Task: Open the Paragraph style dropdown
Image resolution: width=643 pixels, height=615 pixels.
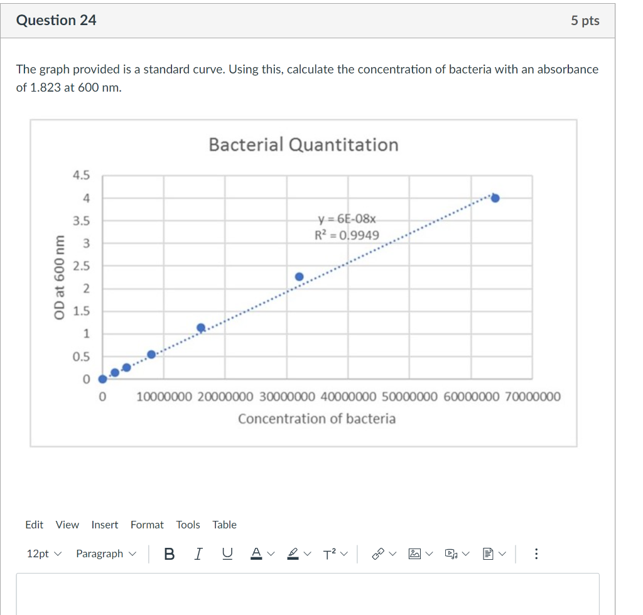Action: [105, 553]
